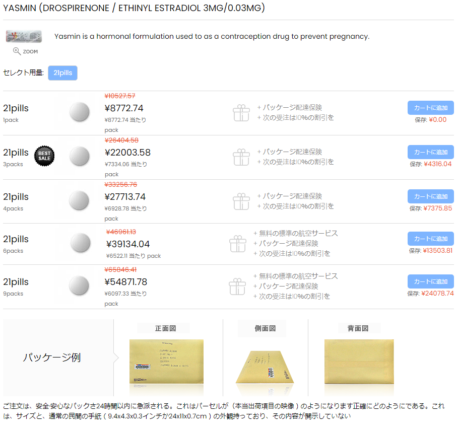Click the pill image in 4packs row
The image size is (457, 429).
tap(79, 200)
